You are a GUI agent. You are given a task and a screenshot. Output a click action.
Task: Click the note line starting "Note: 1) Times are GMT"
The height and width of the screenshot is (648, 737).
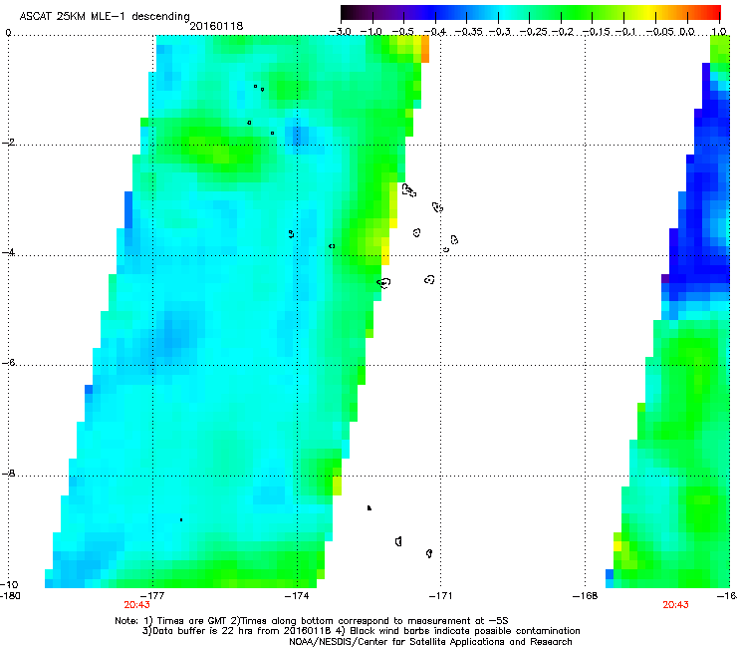[x=312, y=621]
